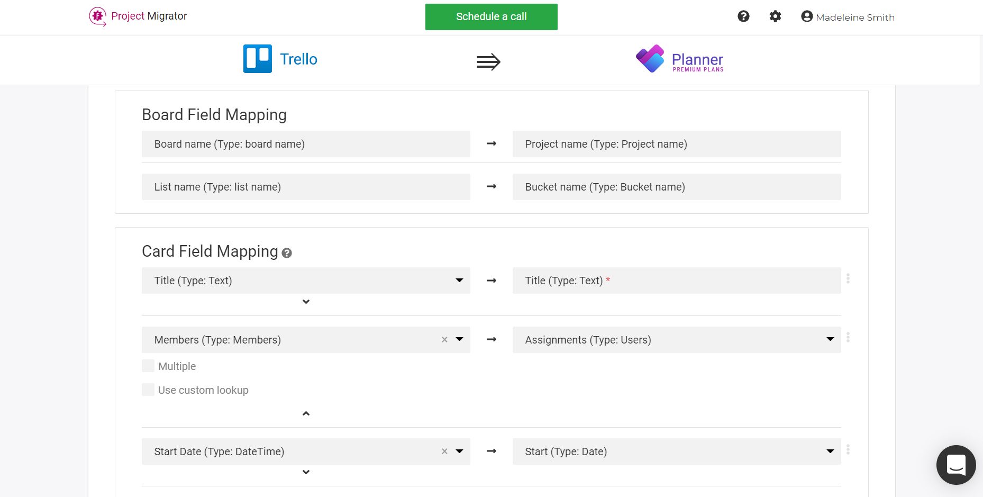983x497 pixels.
Task: Open the chat widget bubble
Action: click(x=956, y=465)
